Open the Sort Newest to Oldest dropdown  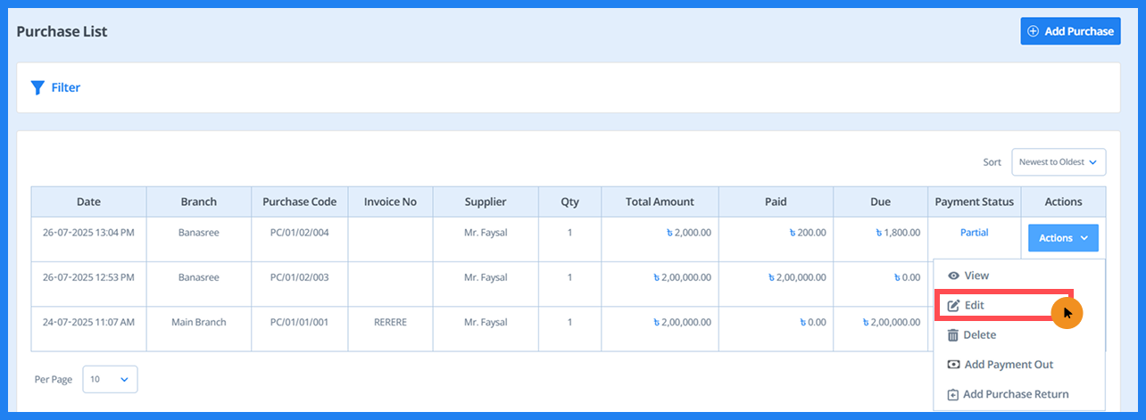[1058, 162]
